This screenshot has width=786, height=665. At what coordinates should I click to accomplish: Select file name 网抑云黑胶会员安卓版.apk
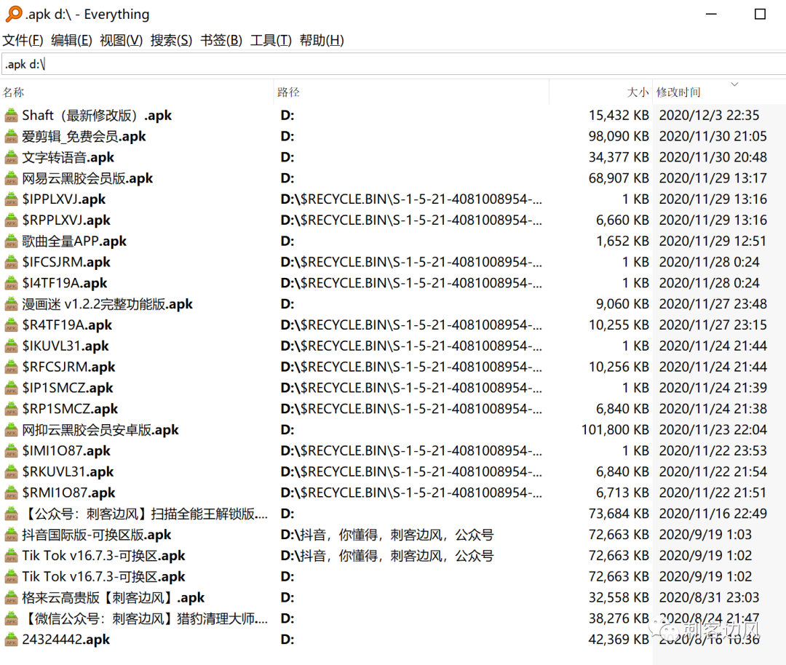point(100,431)
